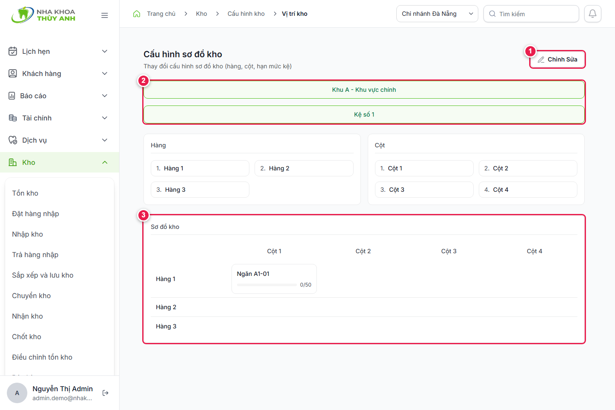Focus the Tìm kiếm search field
The width and height of the screenshot is (615, 410).
(531, 14)
